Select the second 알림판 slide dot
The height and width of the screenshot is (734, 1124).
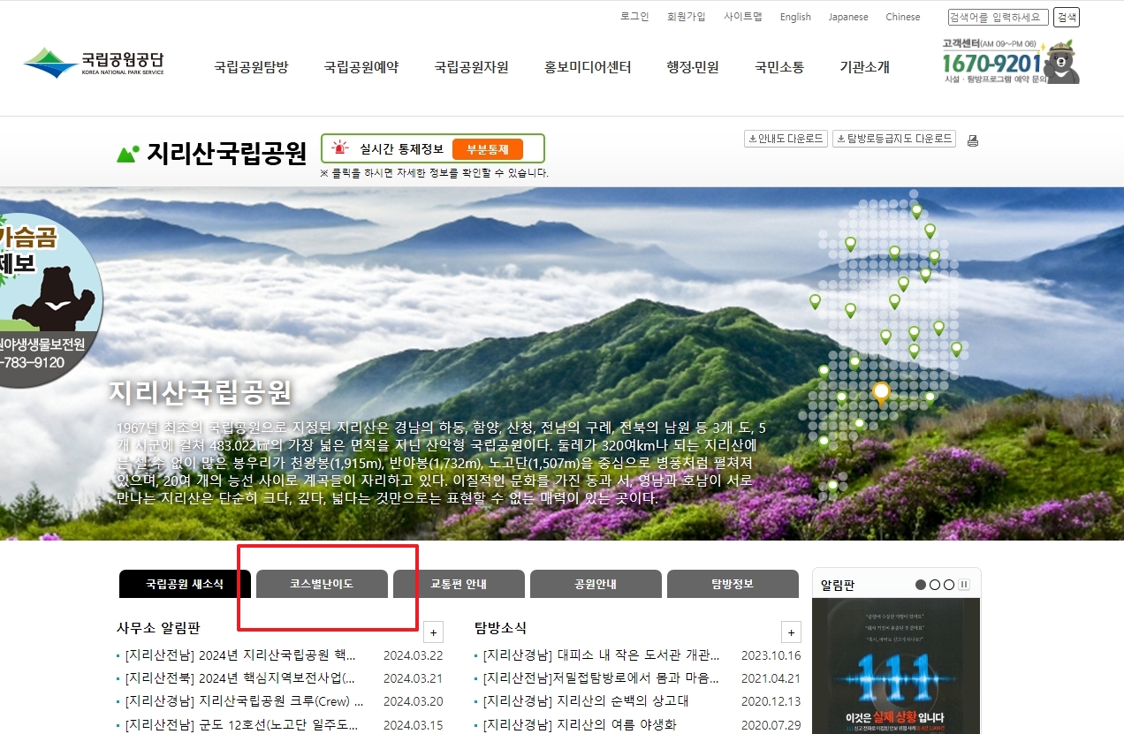935,584
